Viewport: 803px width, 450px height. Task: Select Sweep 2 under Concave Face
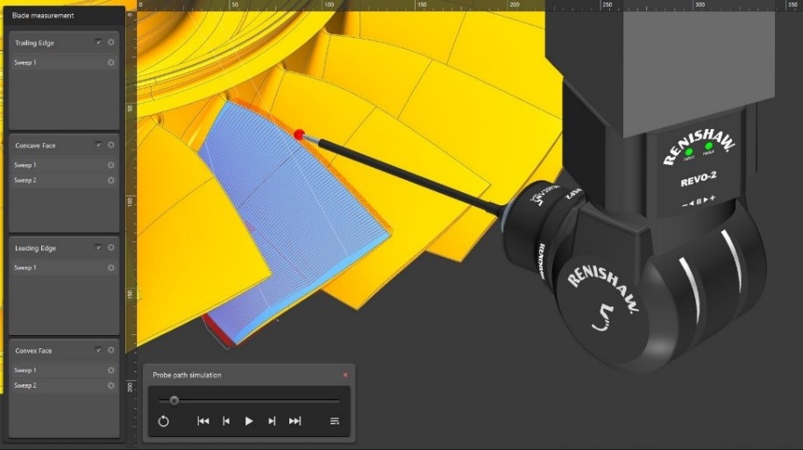coord(53,180)
